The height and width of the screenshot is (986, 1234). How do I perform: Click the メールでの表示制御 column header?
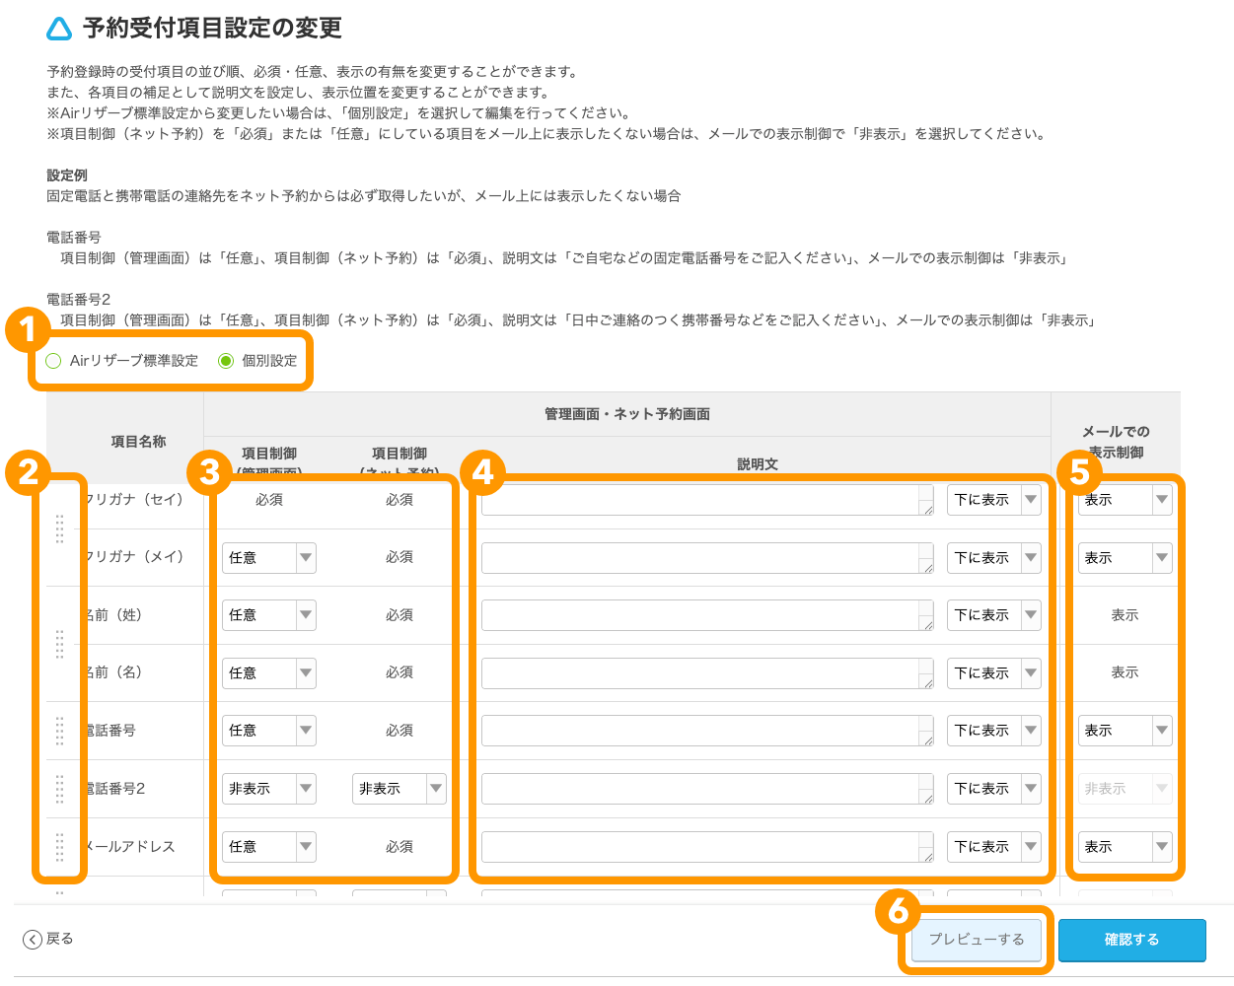[1116, 442]
